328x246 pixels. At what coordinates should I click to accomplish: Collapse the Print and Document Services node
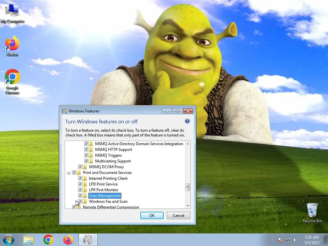[69, 173]
